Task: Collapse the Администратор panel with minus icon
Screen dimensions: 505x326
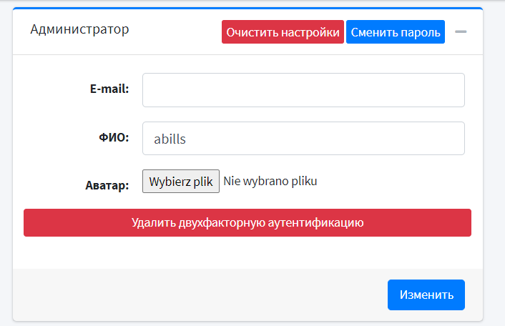Action: pos(461,32)
